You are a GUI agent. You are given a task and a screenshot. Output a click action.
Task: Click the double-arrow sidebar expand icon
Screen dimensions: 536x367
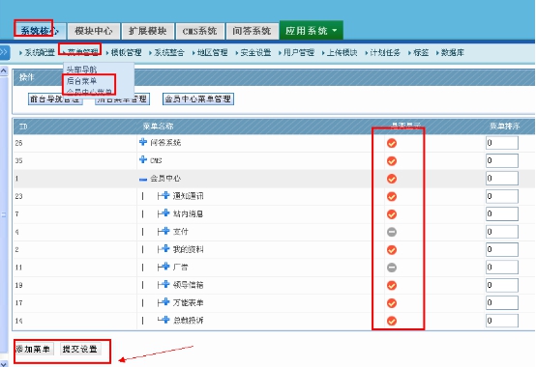[4, 52]
